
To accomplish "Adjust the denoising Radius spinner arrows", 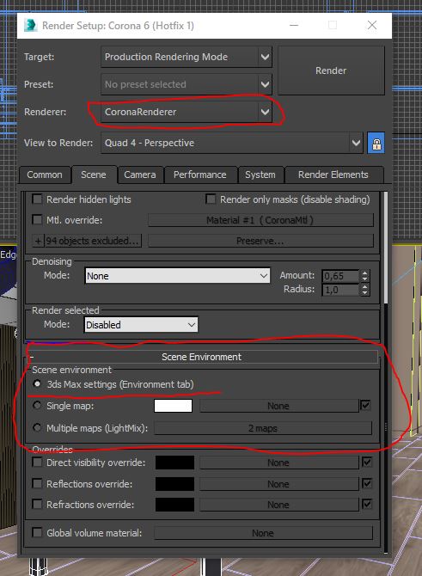I will (x=364, y=290).
